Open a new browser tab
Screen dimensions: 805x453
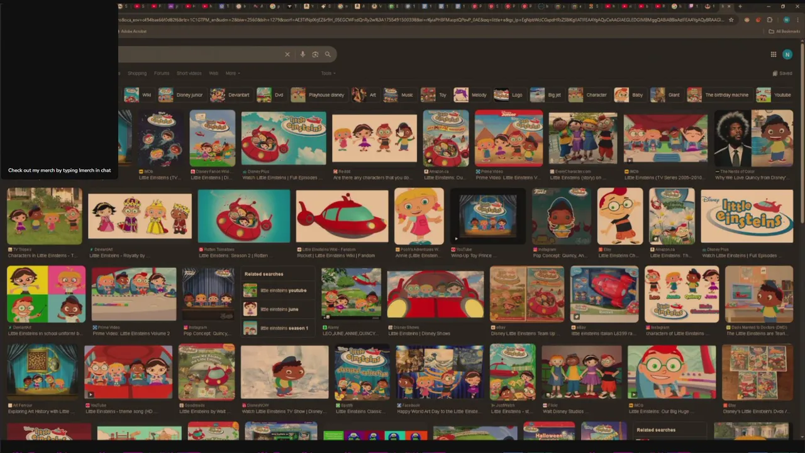740,6
